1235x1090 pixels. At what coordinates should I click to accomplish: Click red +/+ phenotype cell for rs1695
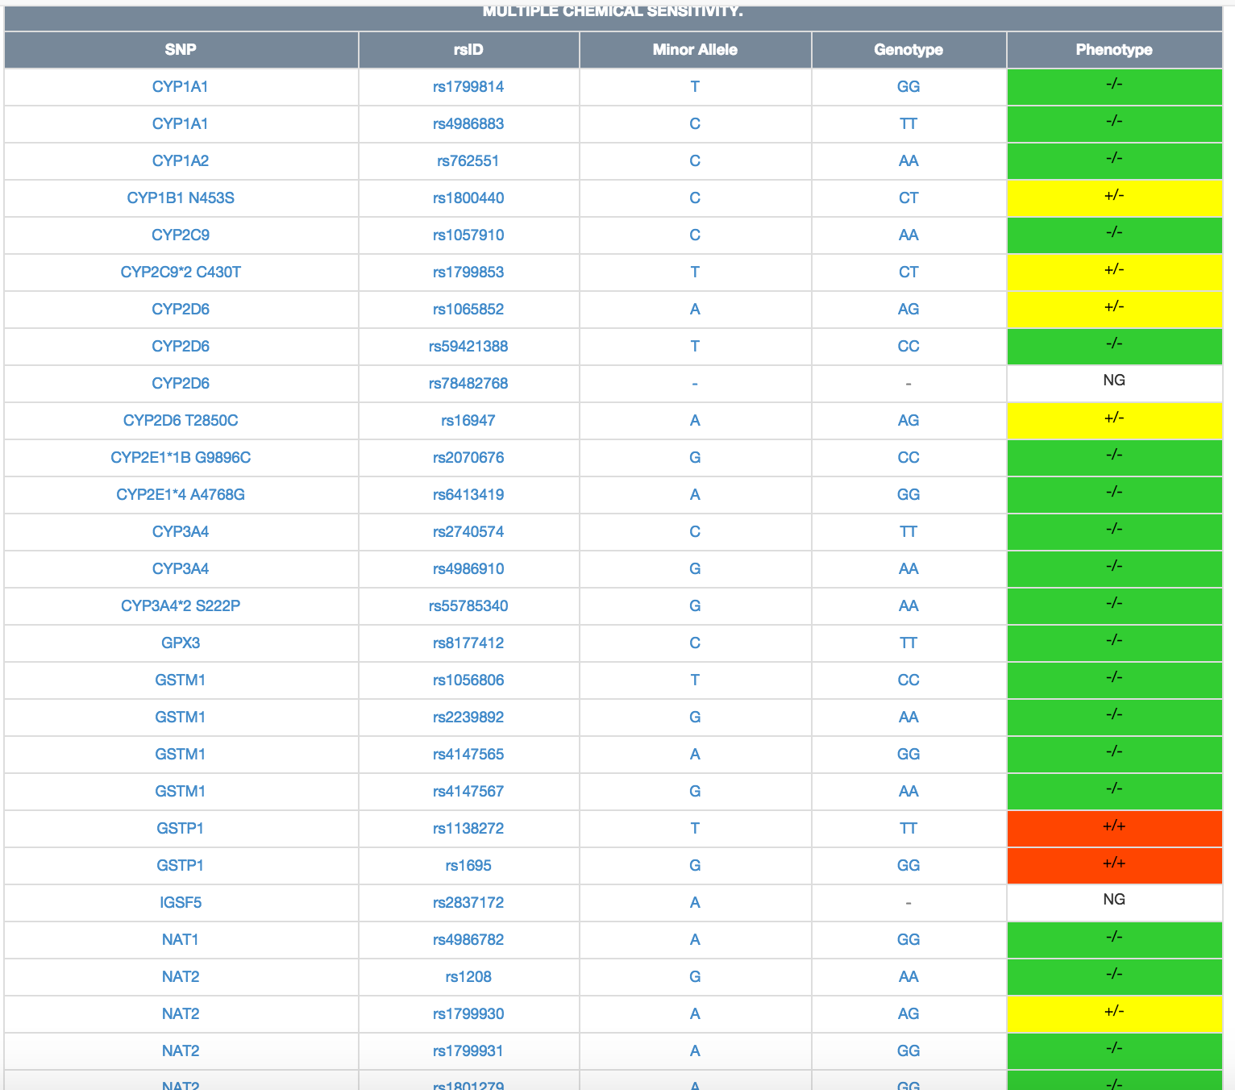pyautogui.click(x=1114, y=865)
